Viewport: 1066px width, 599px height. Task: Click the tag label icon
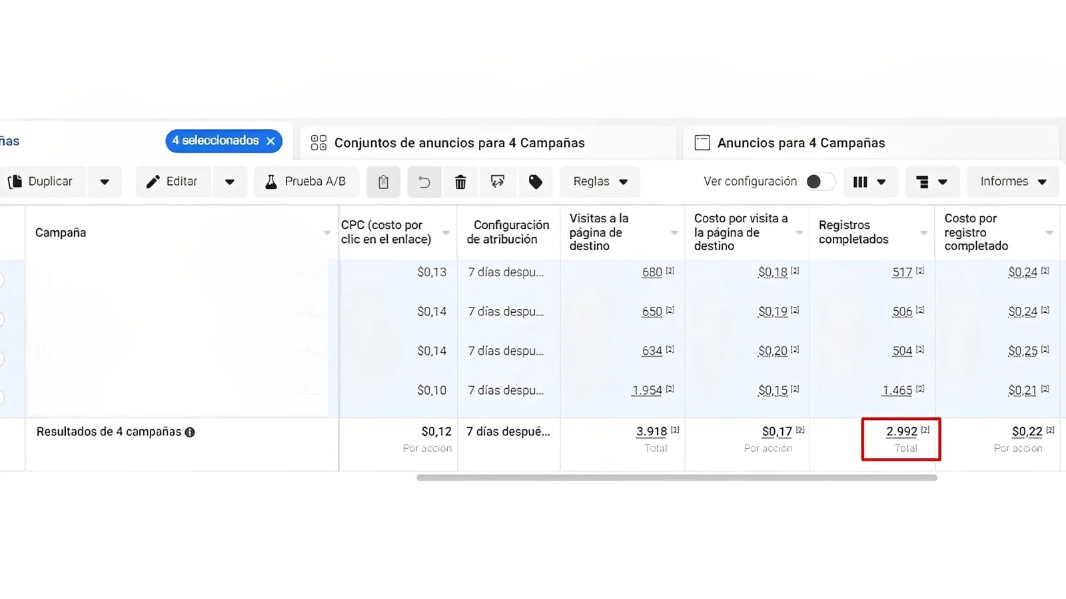coord(536,182)
